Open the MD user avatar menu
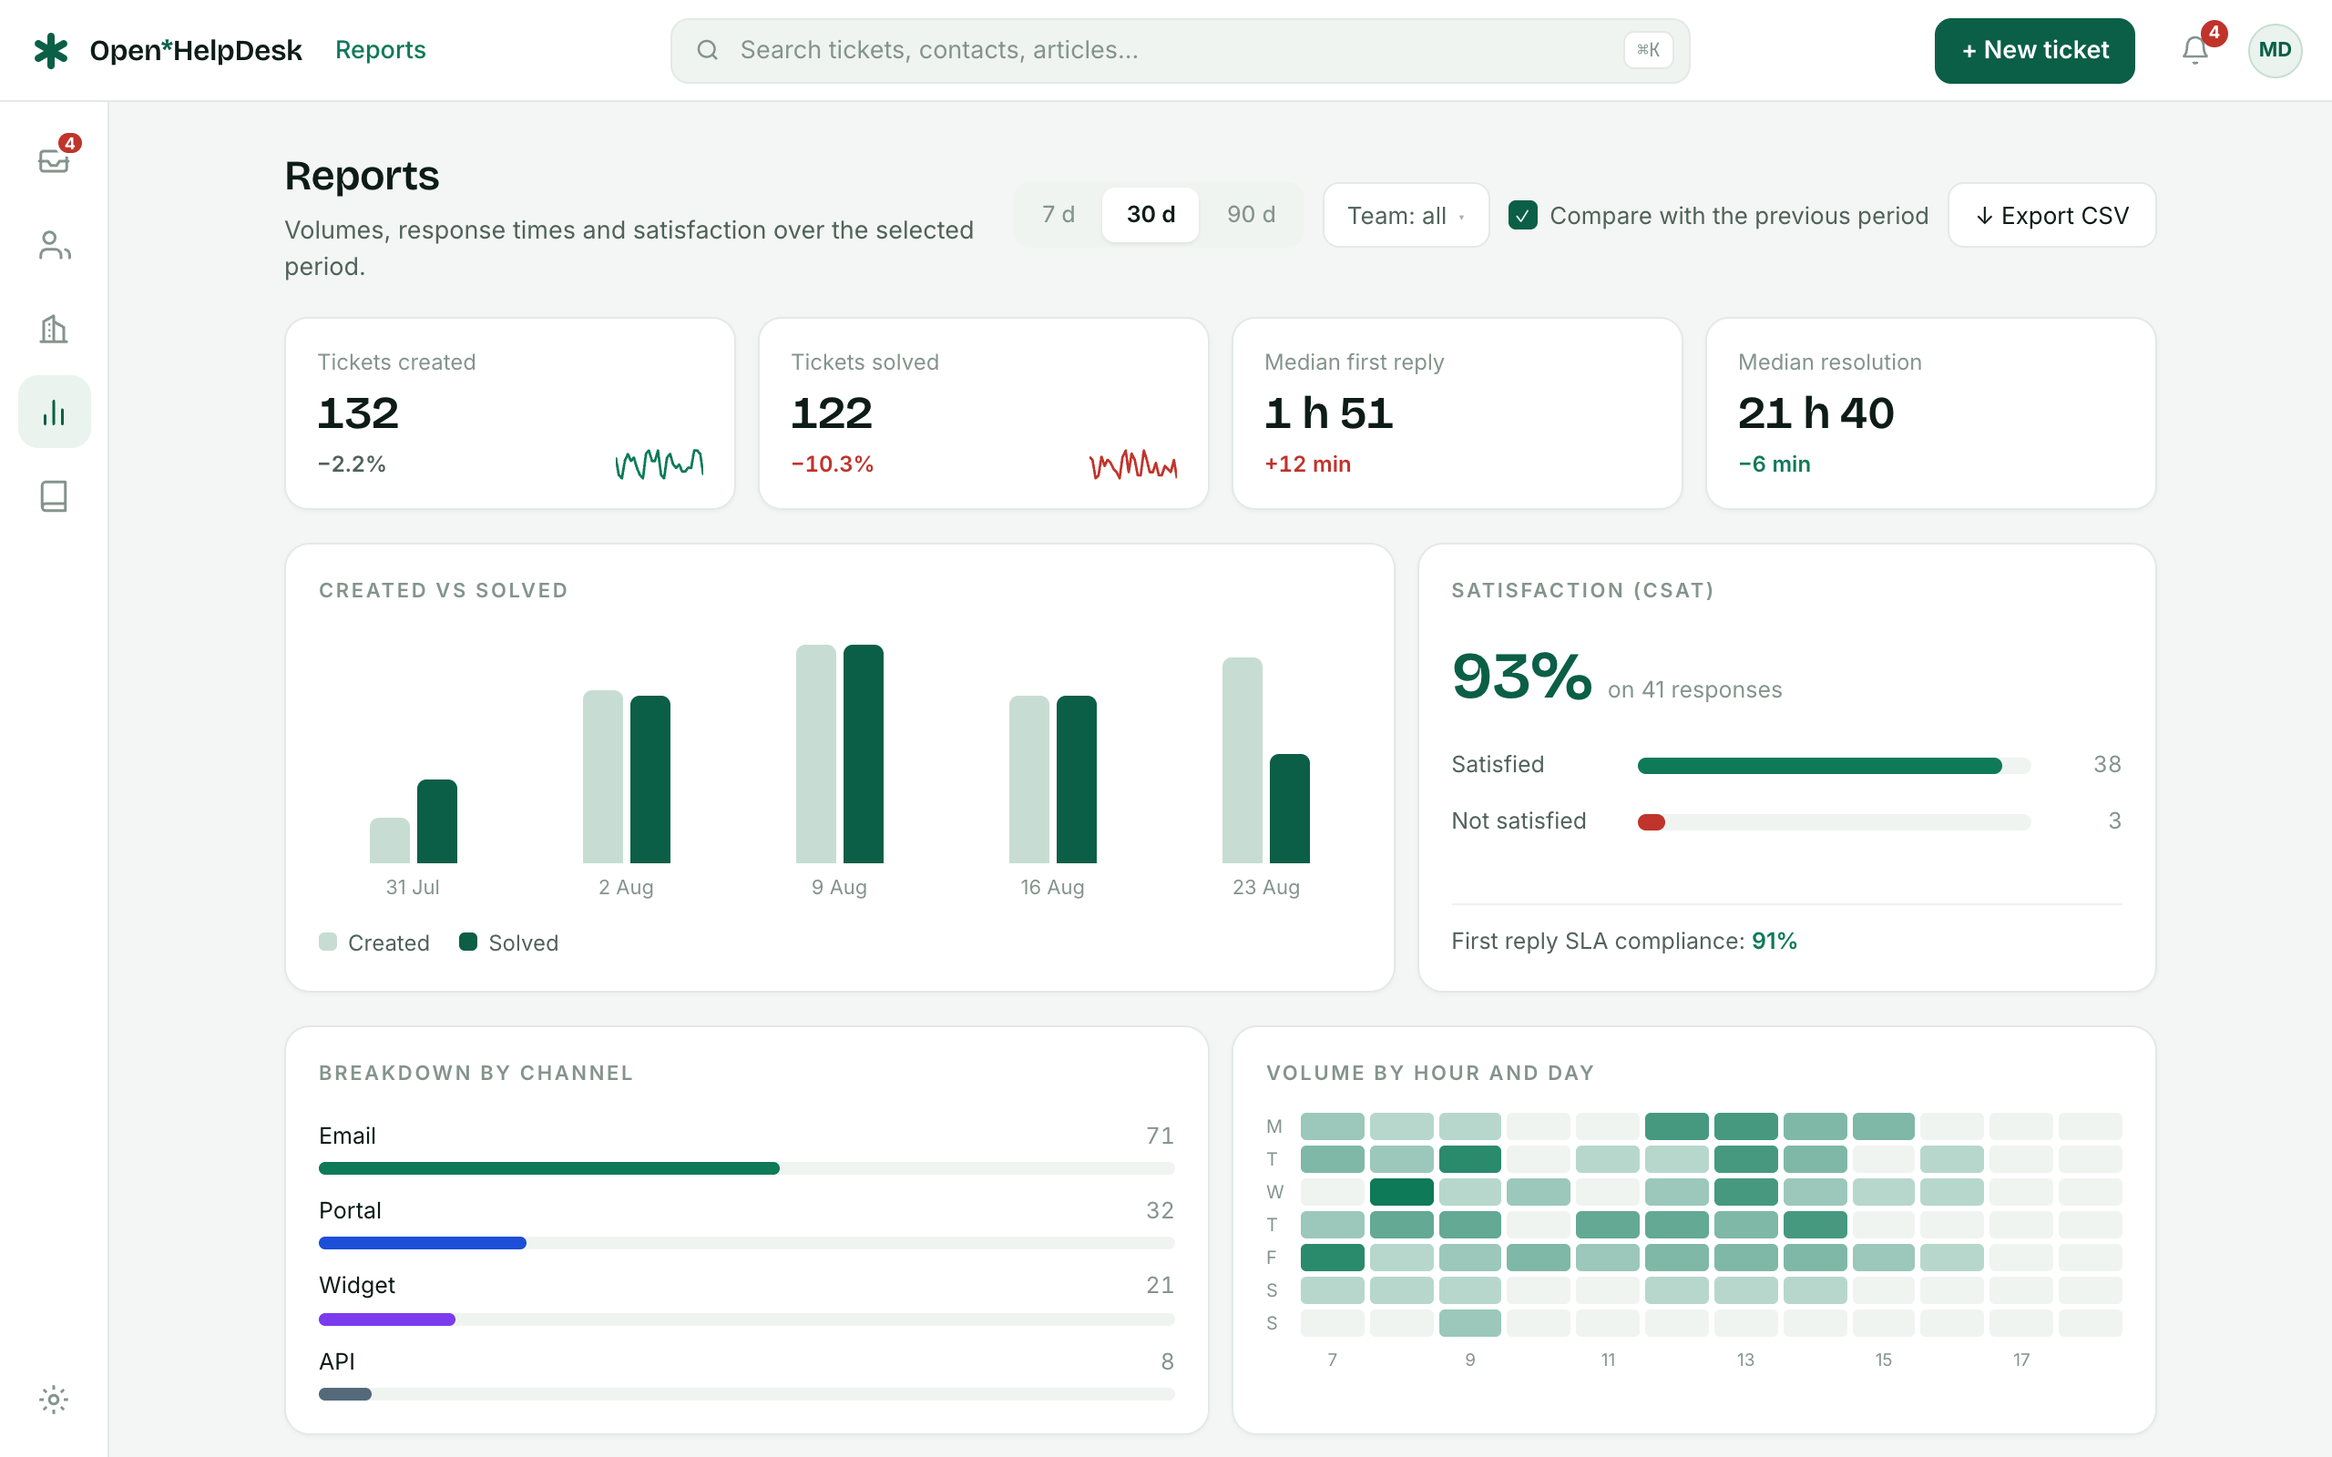The width and height of the screenshot is (2332, 1457). 2276,50
